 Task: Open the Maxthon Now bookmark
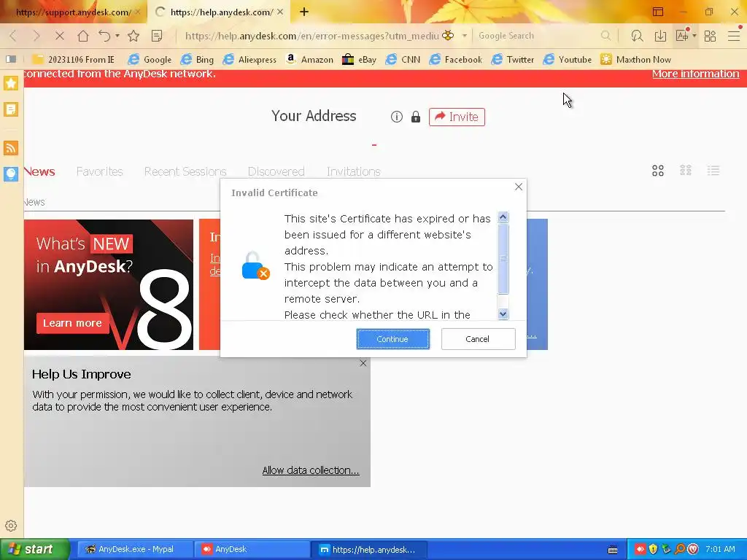(635, 60)
